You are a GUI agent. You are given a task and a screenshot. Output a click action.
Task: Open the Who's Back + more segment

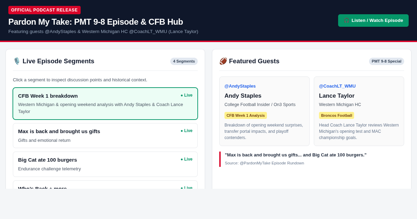pos(105,185)
